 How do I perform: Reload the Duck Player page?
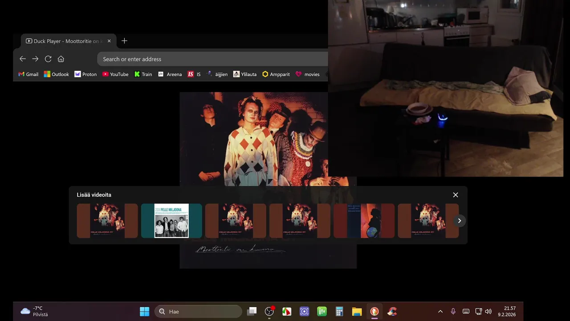tap(48, 59)
